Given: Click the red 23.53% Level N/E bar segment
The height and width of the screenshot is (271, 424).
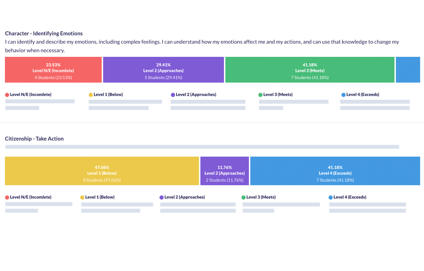Looking at the screenshot, I should click(53, 70).
